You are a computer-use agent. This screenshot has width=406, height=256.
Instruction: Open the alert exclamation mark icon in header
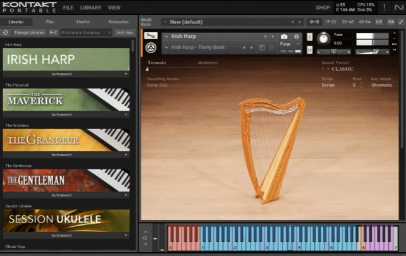(x=384, y=8)
